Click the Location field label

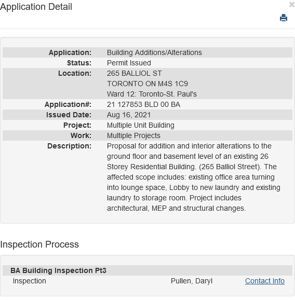pyautogui.click(x=75, y=73)
